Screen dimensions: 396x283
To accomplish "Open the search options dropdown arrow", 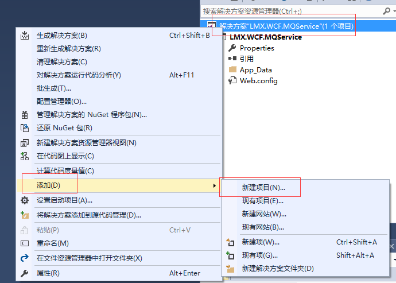I will tap(394, 11).
